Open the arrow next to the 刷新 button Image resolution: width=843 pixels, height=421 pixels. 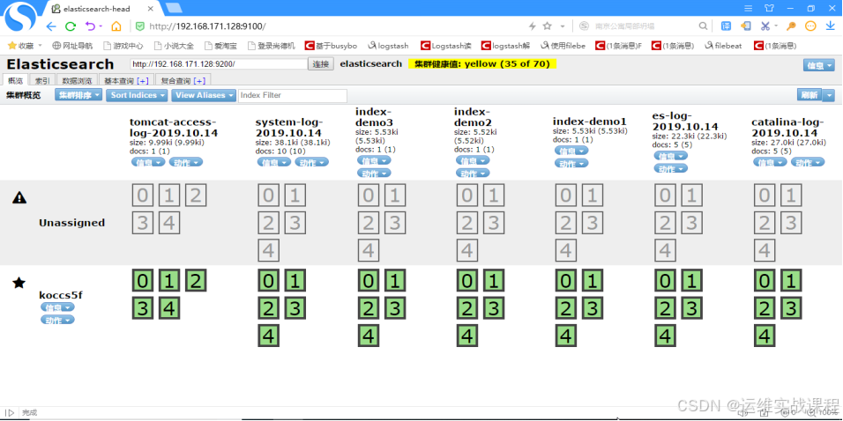829,95
